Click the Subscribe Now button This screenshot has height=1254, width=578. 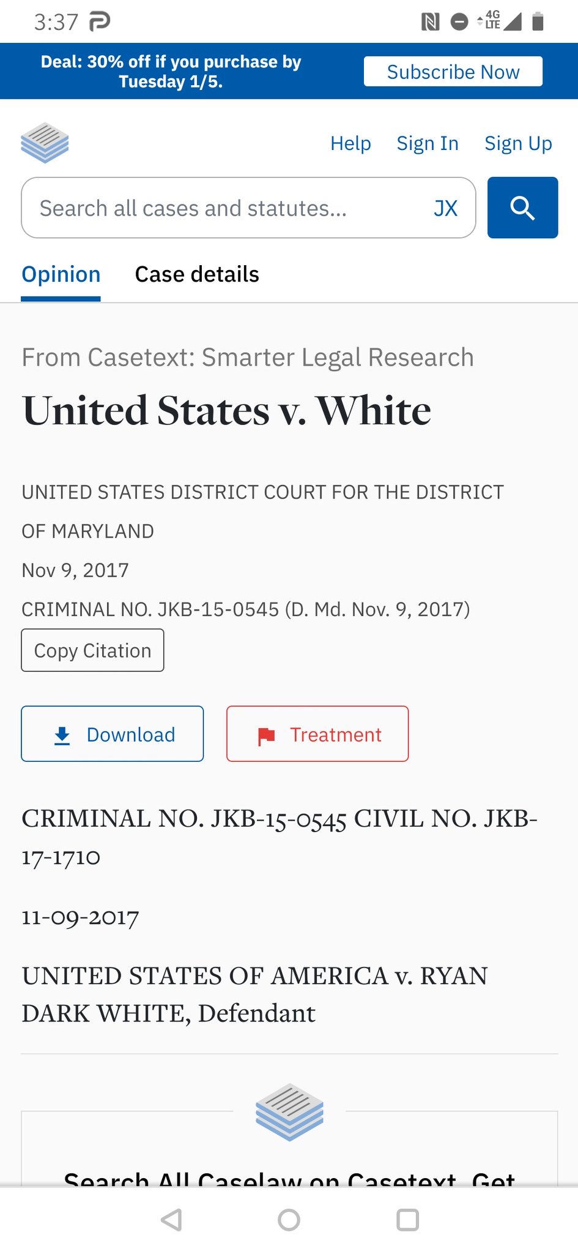[x=453, y=72]
